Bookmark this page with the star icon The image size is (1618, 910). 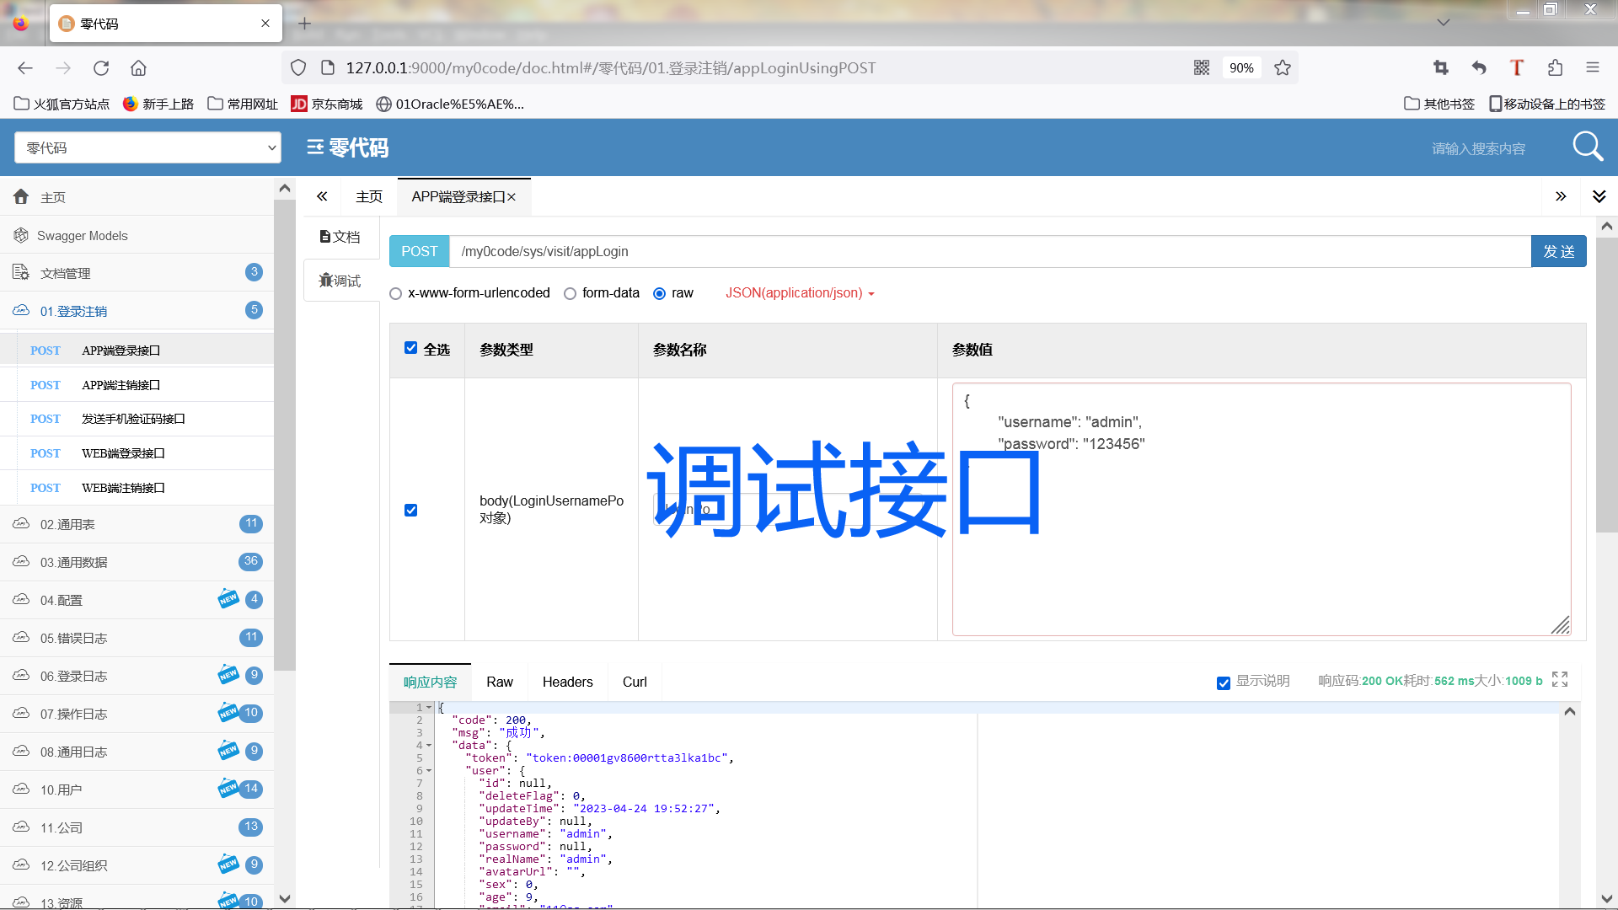[x=1283, y=68]
